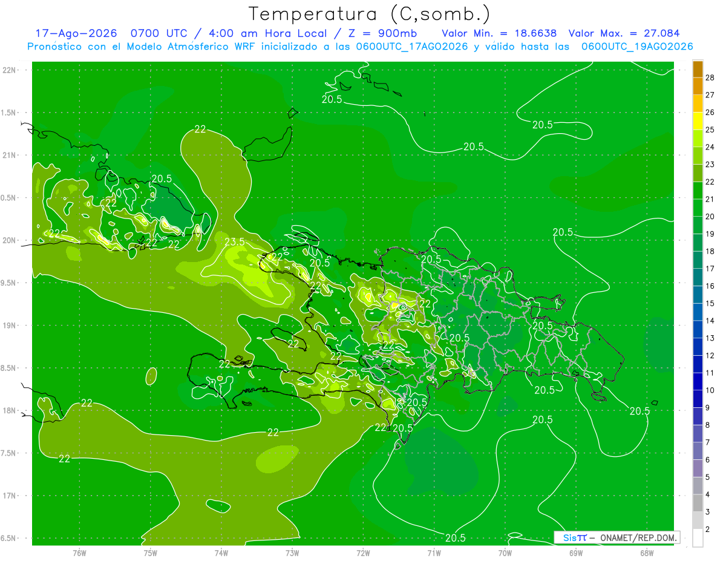
Task: Click the dark orange swatch above 28
Action: (x=698, y=70)
